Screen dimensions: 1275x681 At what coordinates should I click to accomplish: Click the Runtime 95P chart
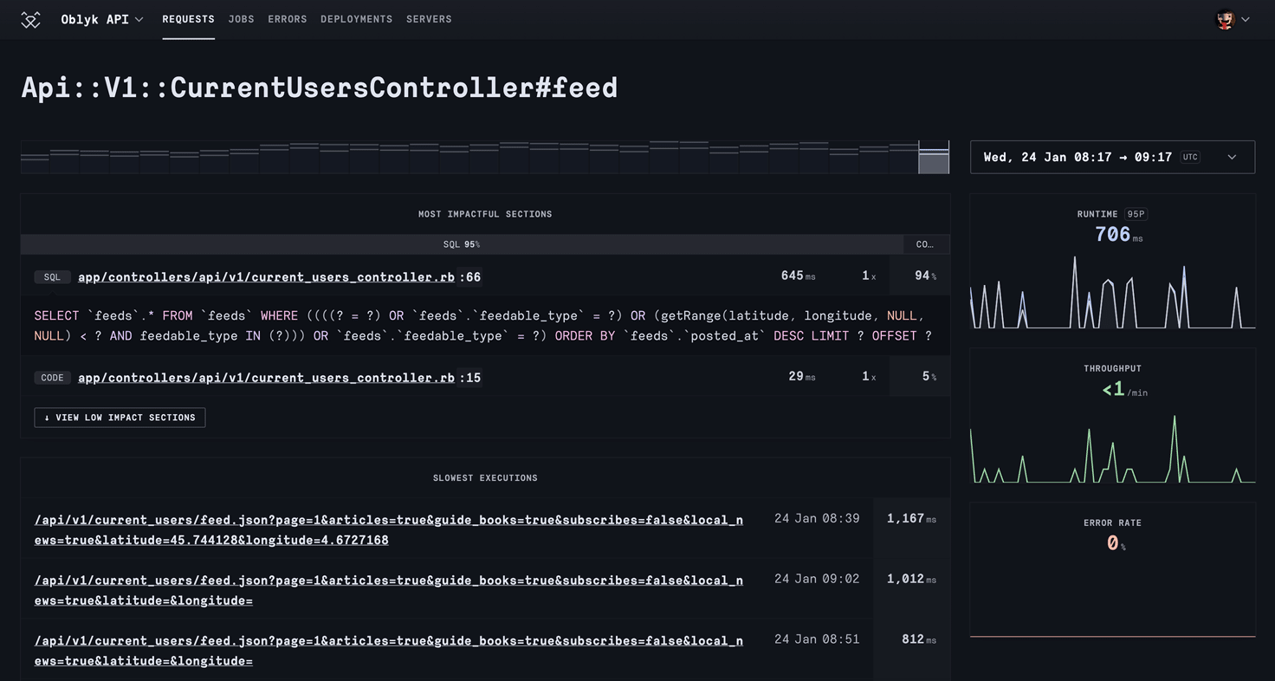(1112, 293)
